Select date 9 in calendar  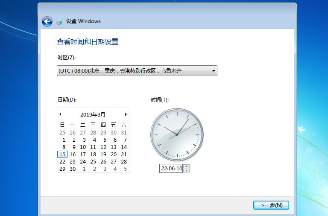pyautogui.click(x=74, y=147)
